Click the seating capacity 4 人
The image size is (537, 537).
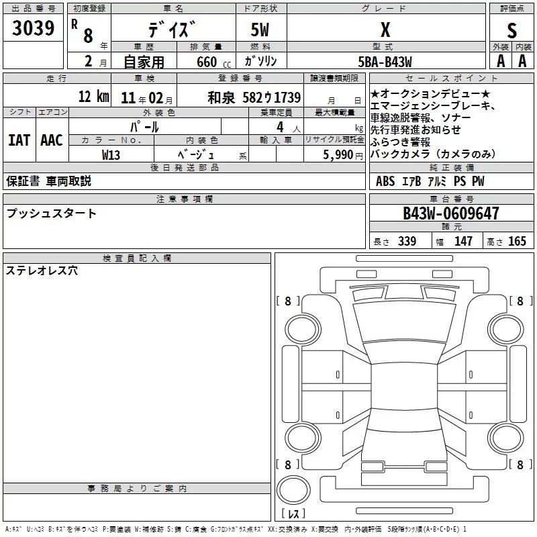tap(289, 128)
